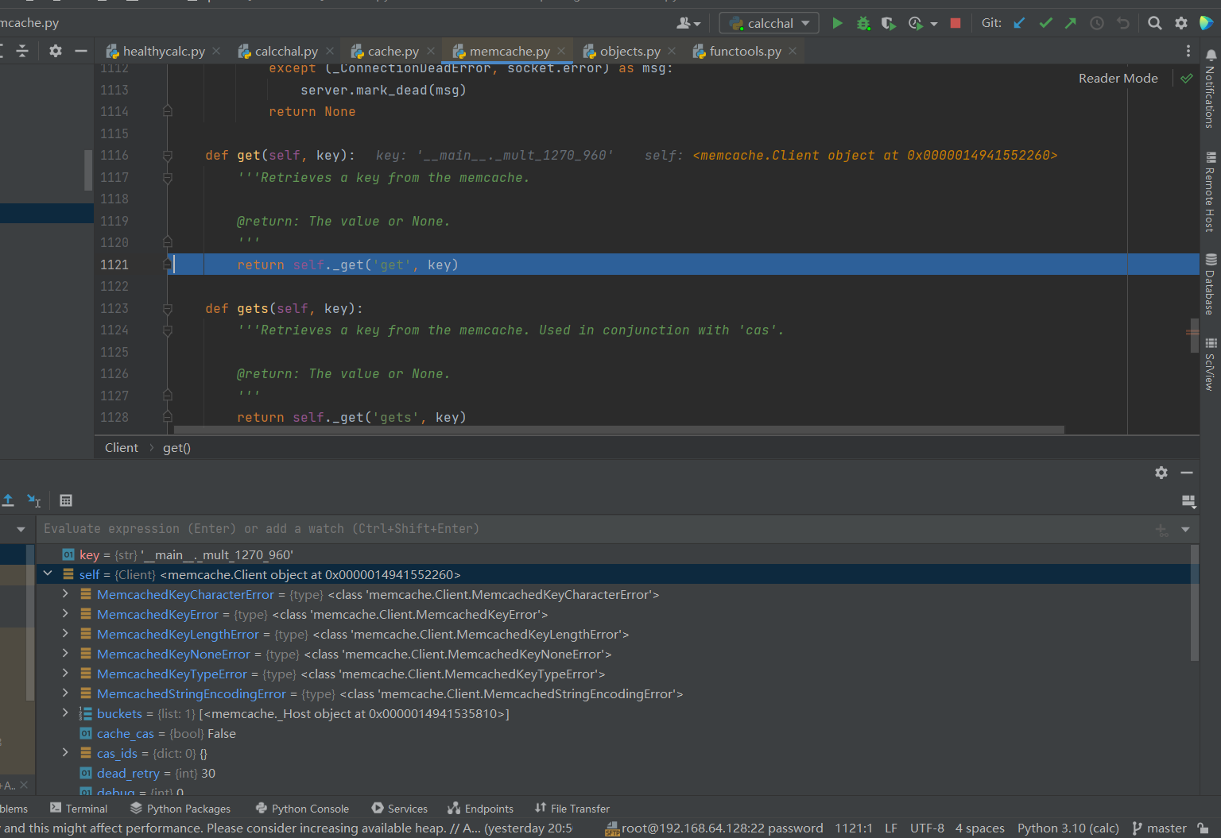Open the Terminal tool window
Viewport: 1221px width, 838px height.
click(79, 809)
